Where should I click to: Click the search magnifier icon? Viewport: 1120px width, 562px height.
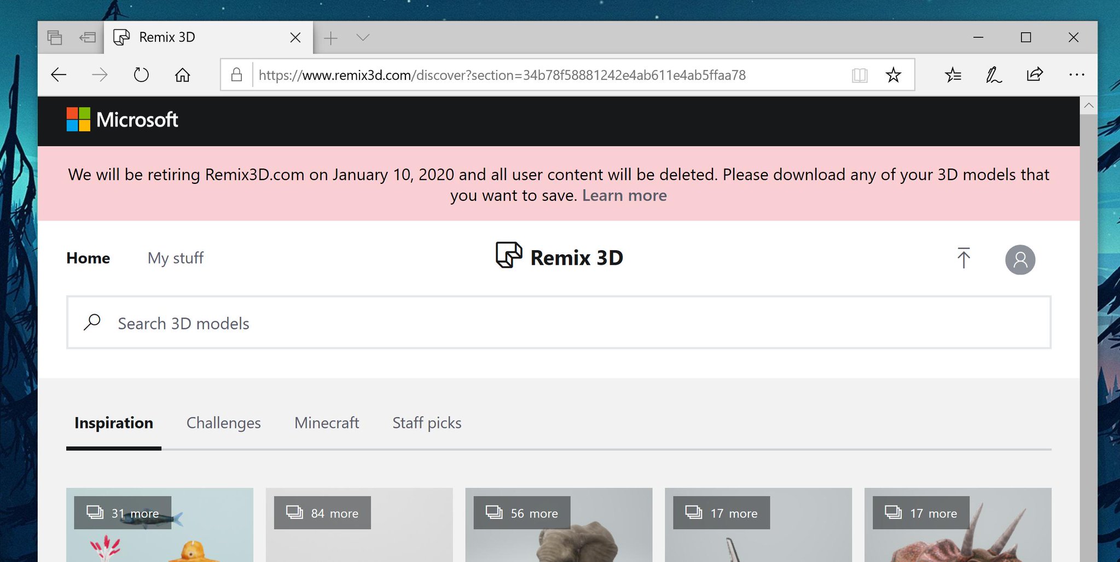tap(92, 322)
